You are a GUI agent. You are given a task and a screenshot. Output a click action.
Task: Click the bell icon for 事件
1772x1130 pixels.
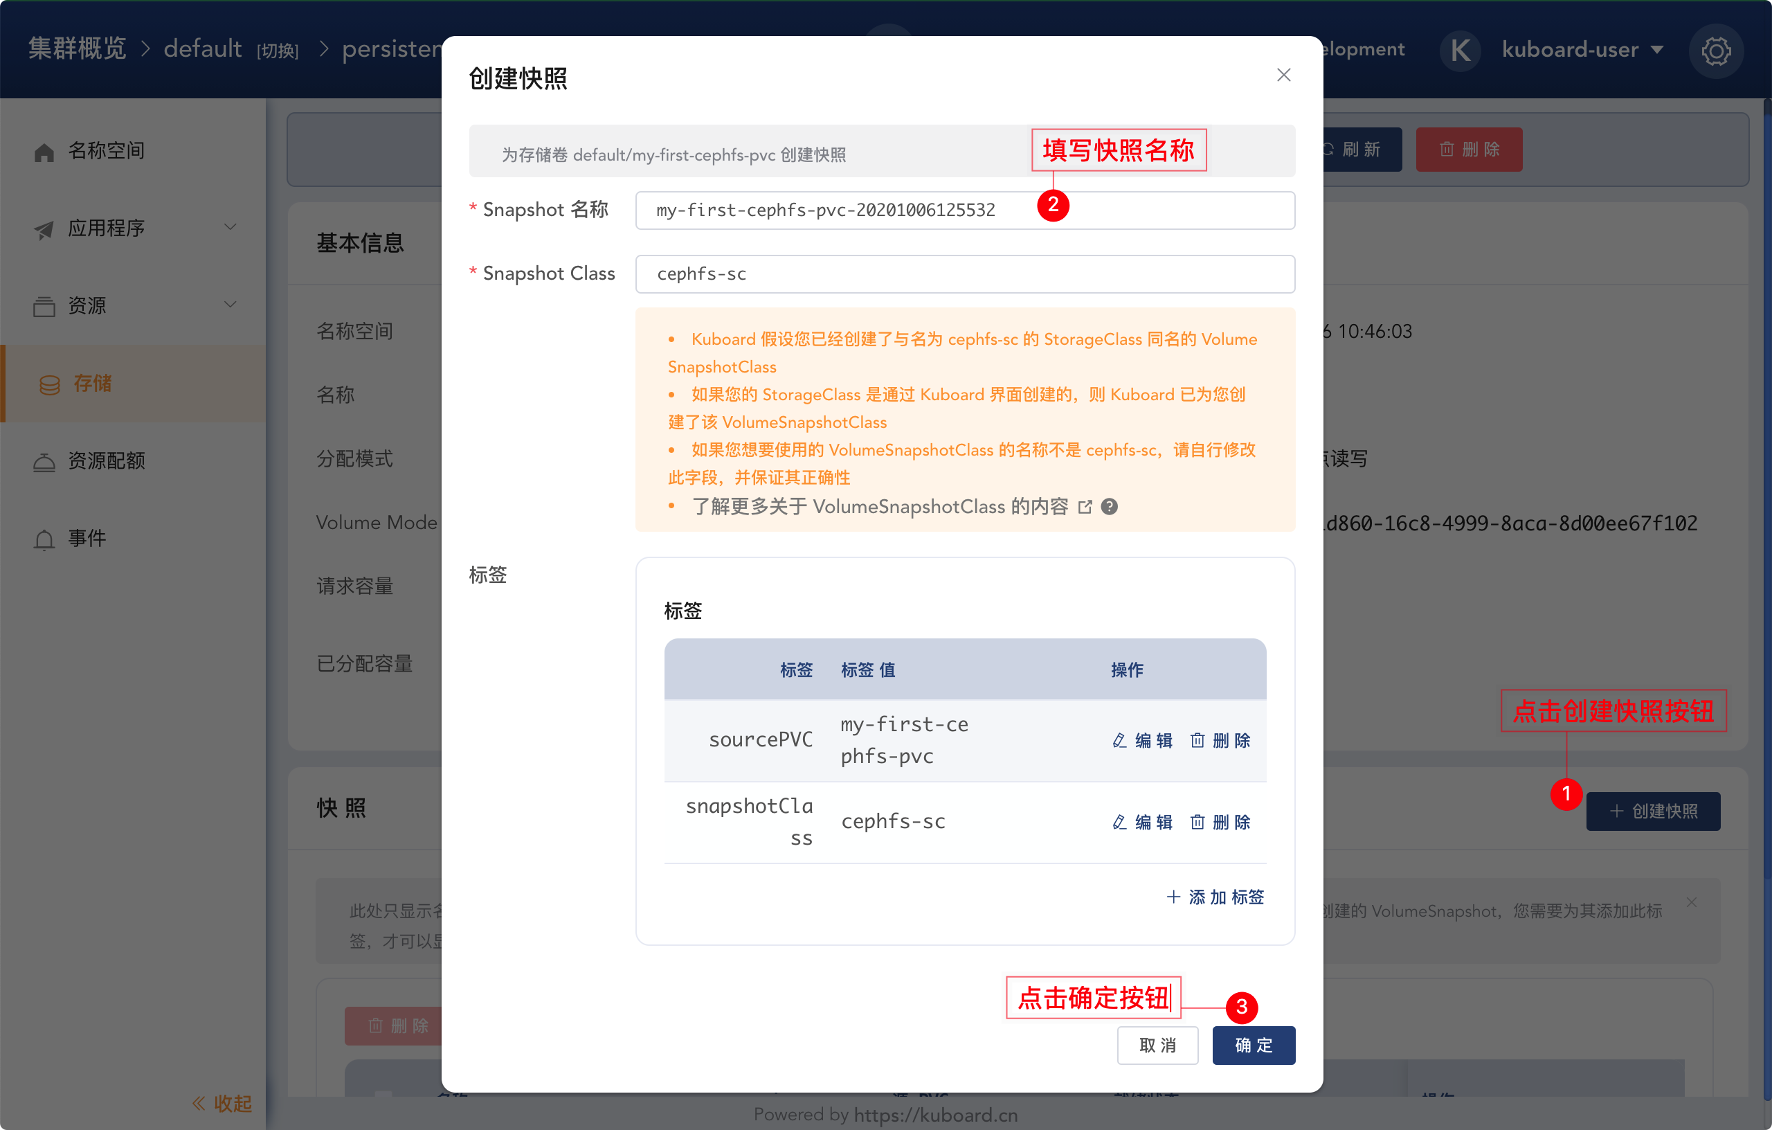click(44, 539)
